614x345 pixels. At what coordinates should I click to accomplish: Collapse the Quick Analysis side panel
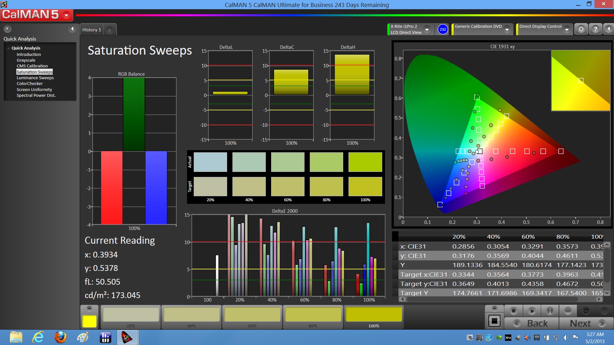pyautogui.click(x=72, y=29)
